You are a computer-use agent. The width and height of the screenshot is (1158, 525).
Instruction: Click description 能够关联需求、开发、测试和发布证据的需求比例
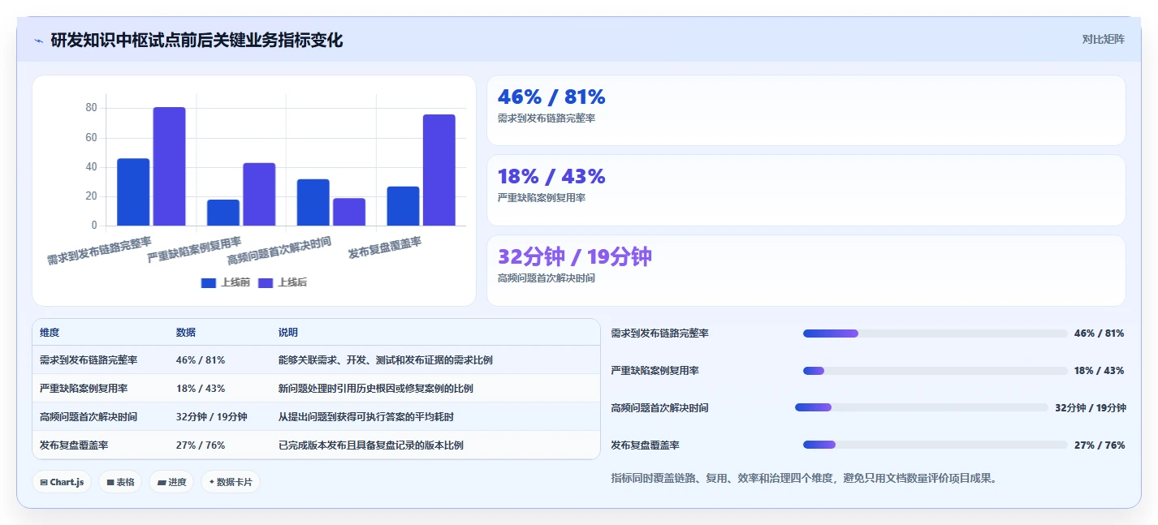click(x=386, y=360)
